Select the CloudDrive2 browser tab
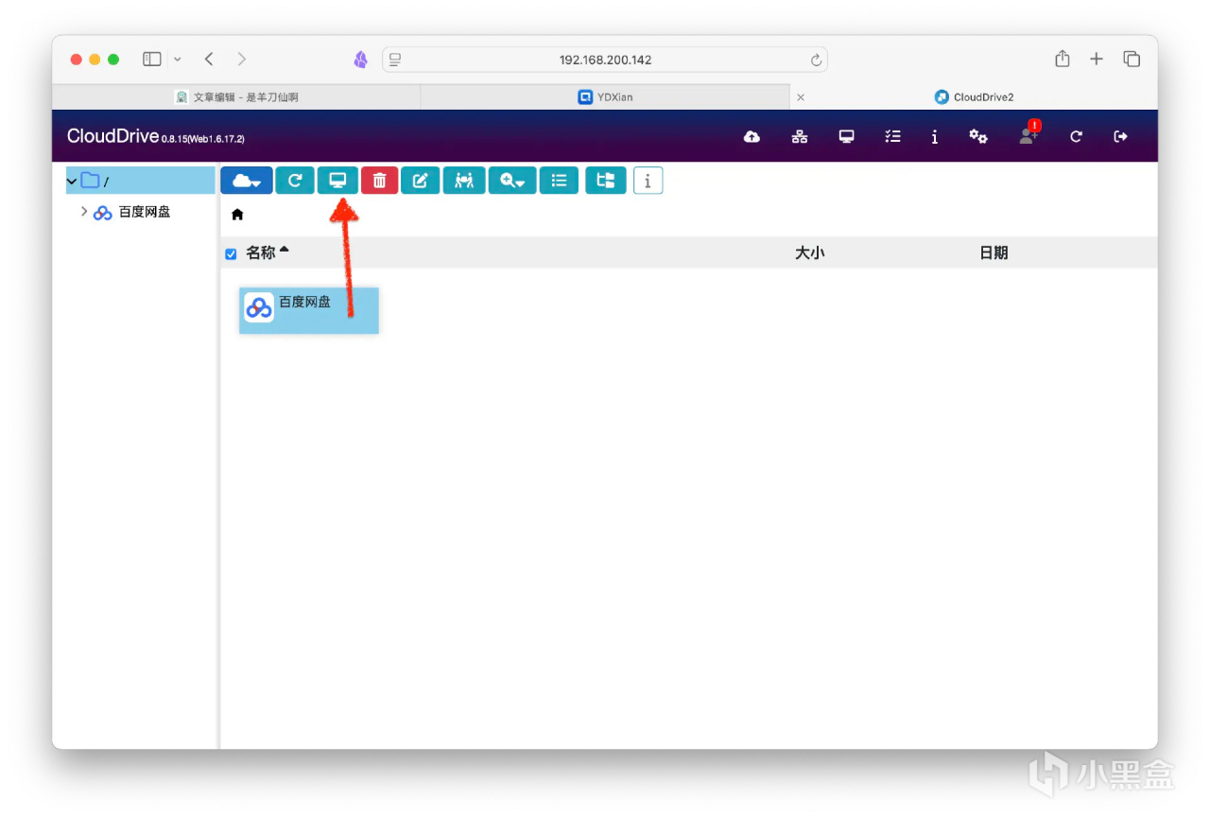Viewport: 1210px width, 818px height. pyautogui.click(x=974, y=96)
